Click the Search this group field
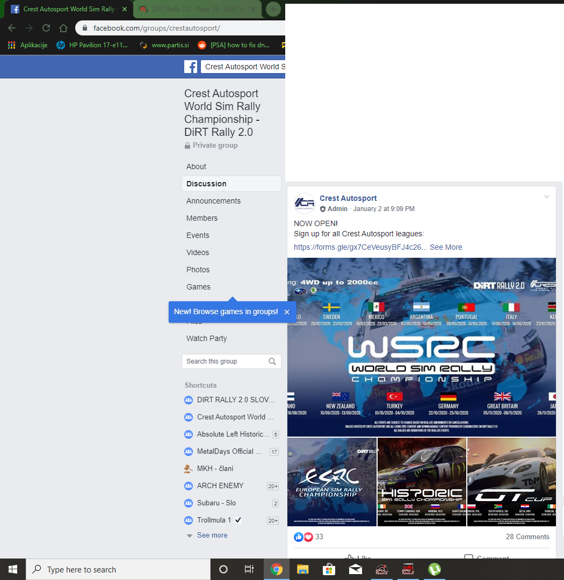This screenshot has width=564, height=580. tap(232, 361)
